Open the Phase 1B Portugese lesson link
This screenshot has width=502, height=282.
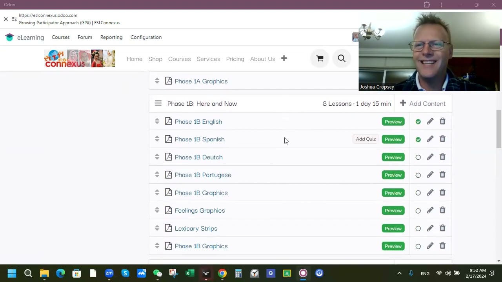pos(203,175)
